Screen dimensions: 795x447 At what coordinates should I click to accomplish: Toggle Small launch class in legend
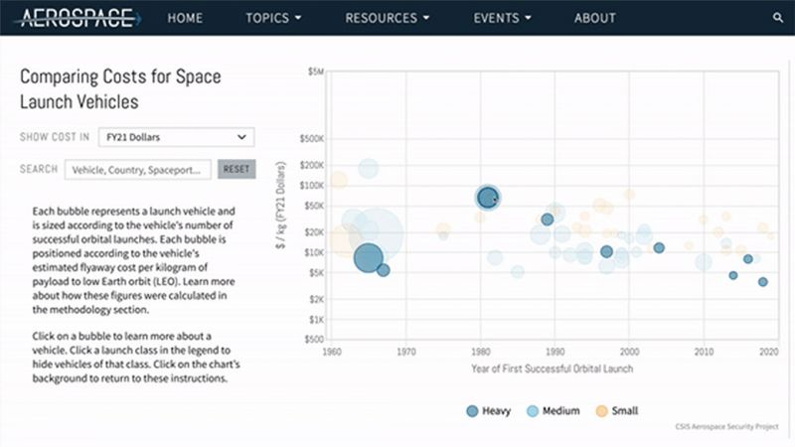click(617, 410)
